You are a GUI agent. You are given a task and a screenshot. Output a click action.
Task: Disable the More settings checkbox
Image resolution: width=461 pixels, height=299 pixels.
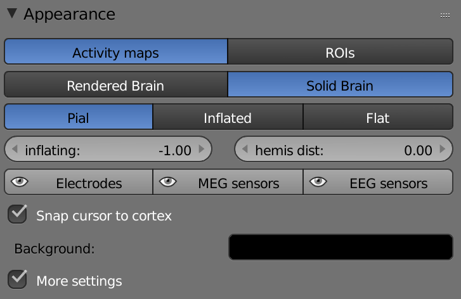click(x=17, y=279)
